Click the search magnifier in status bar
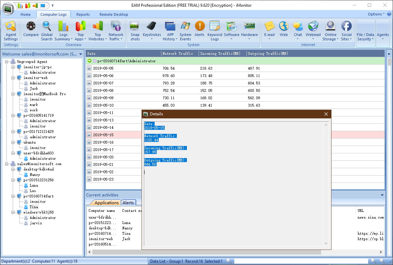Viewport: 393px width, 265px height. tap(229, 261)
